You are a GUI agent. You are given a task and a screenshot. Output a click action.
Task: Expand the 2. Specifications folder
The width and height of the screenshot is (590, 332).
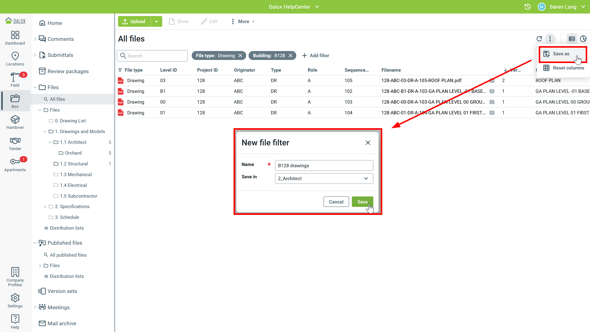click(45, 207)
